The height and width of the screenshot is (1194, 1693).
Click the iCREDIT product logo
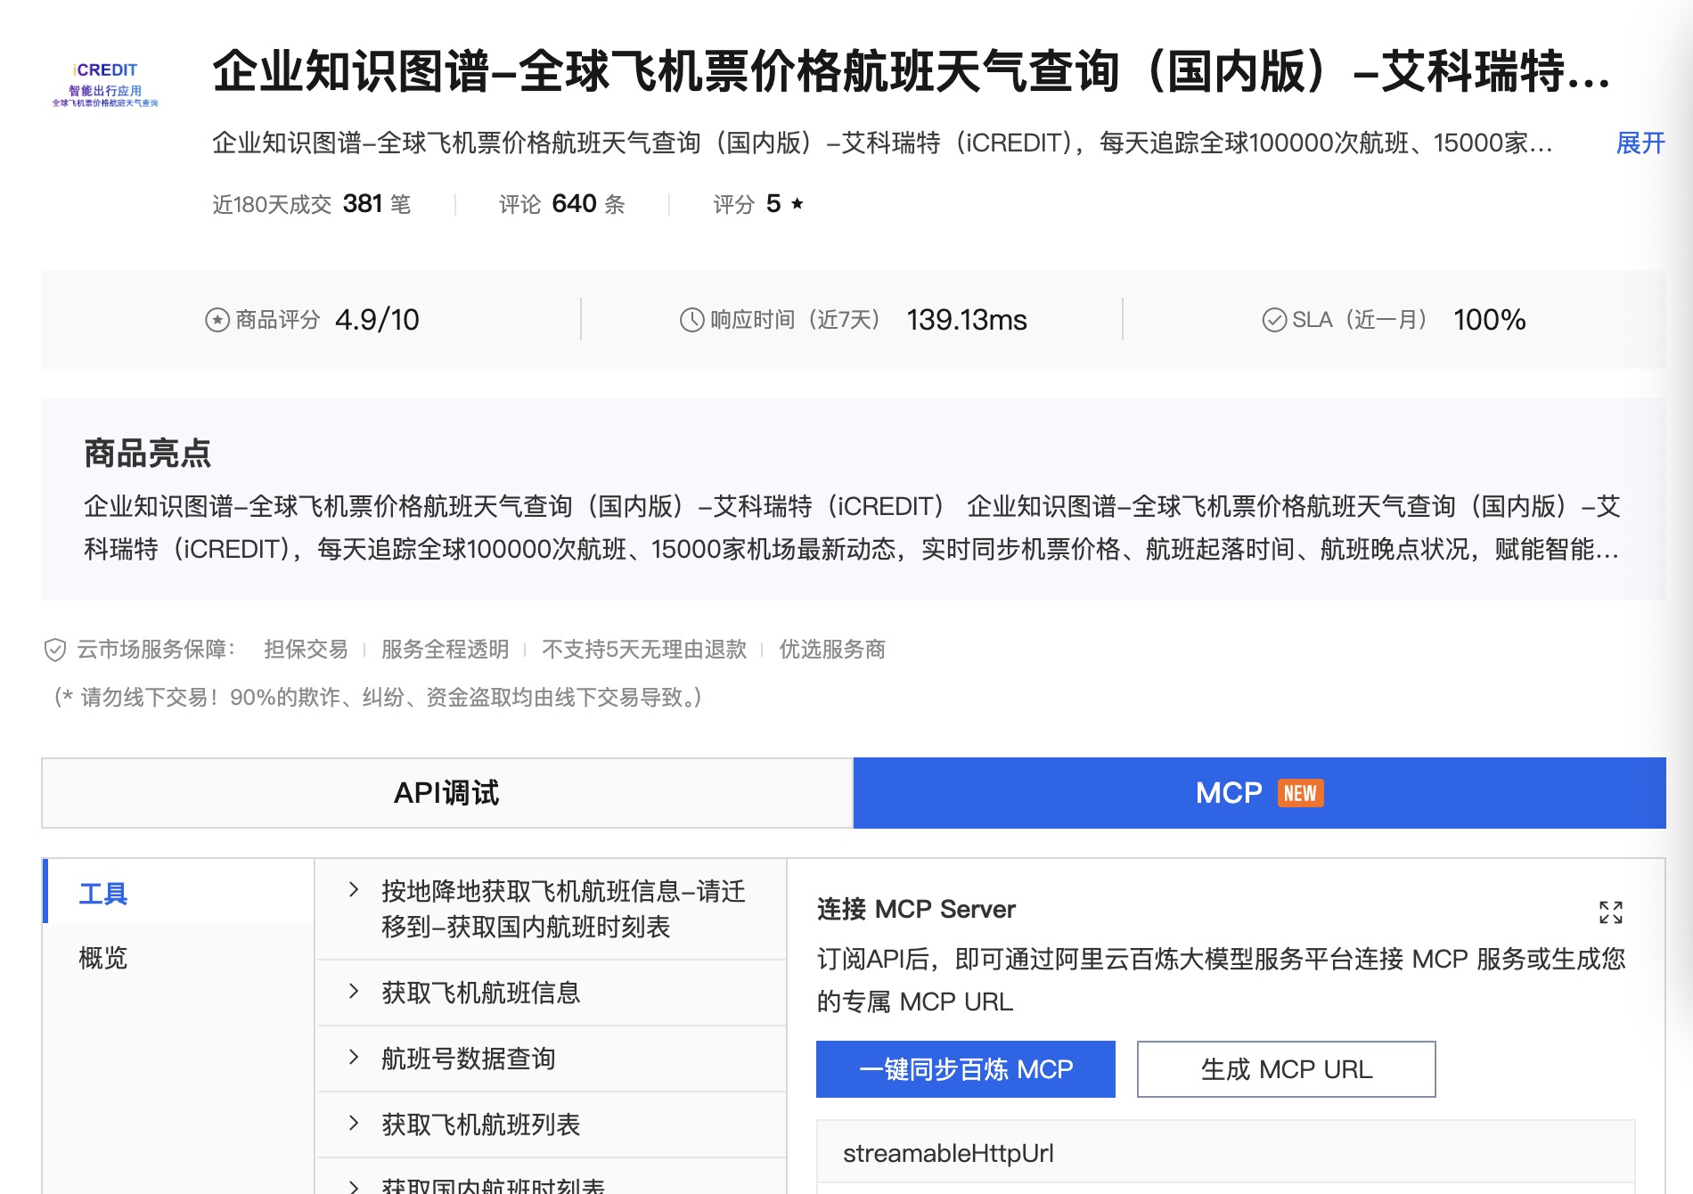point(105,85)
